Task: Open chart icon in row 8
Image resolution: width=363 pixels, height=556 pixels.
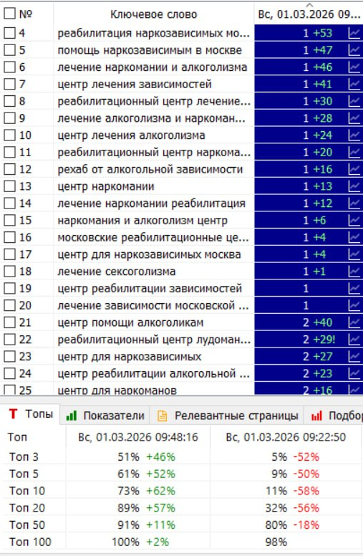Action: pos(354,101)
